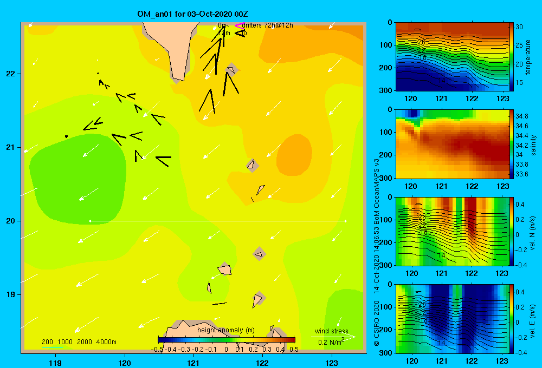Click the magenta drifter arrow in the legend

click(x=239, y=25)
